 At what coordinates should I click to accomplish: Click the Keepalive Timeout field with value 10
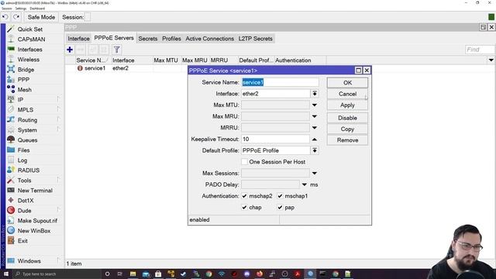pyautogui.click(x=275, y=139)
